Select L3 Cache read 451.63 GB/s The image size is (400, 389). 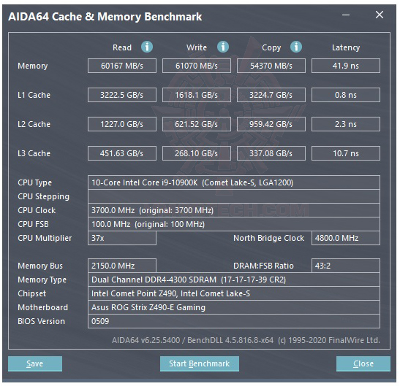tap(122, 153)
